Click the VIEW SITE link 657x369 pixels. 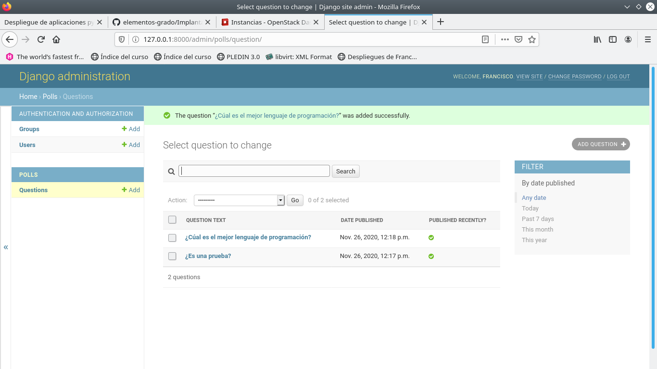tap(530, 76)
